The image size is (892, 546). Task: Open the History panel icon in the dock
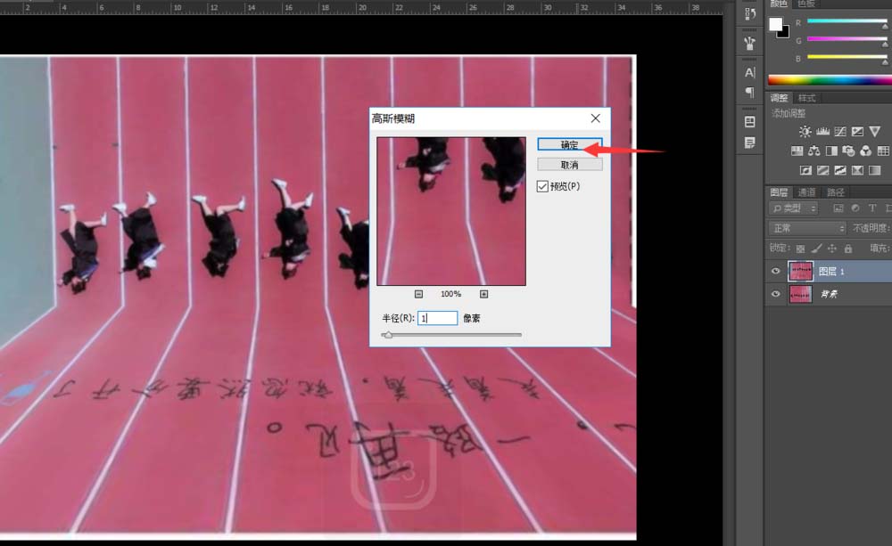pyautogui.click(x=750, y=13)
